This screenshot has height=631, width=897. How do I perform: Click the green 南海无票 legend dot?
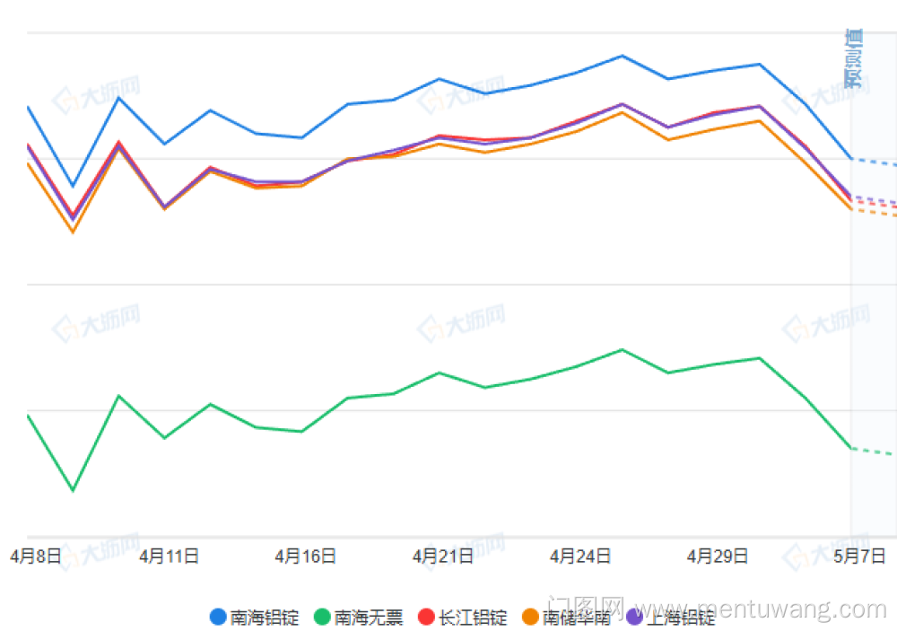click(x=322, y=617)
